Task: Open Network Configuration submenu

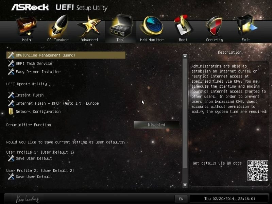Action: pyautogui.click(x=38, y=112)
